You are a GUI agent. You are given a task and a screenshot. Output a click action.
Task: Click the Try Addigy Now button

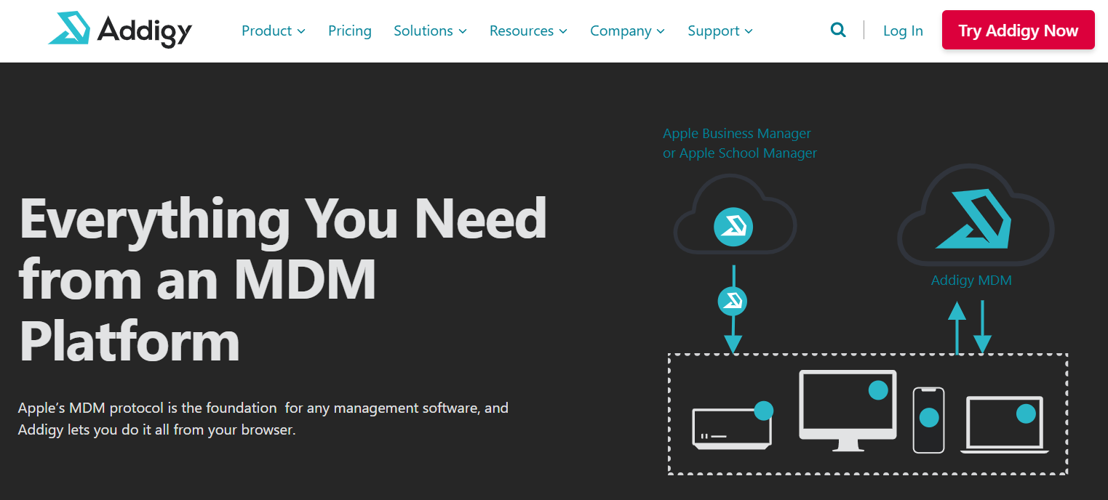coord(1019,30)
